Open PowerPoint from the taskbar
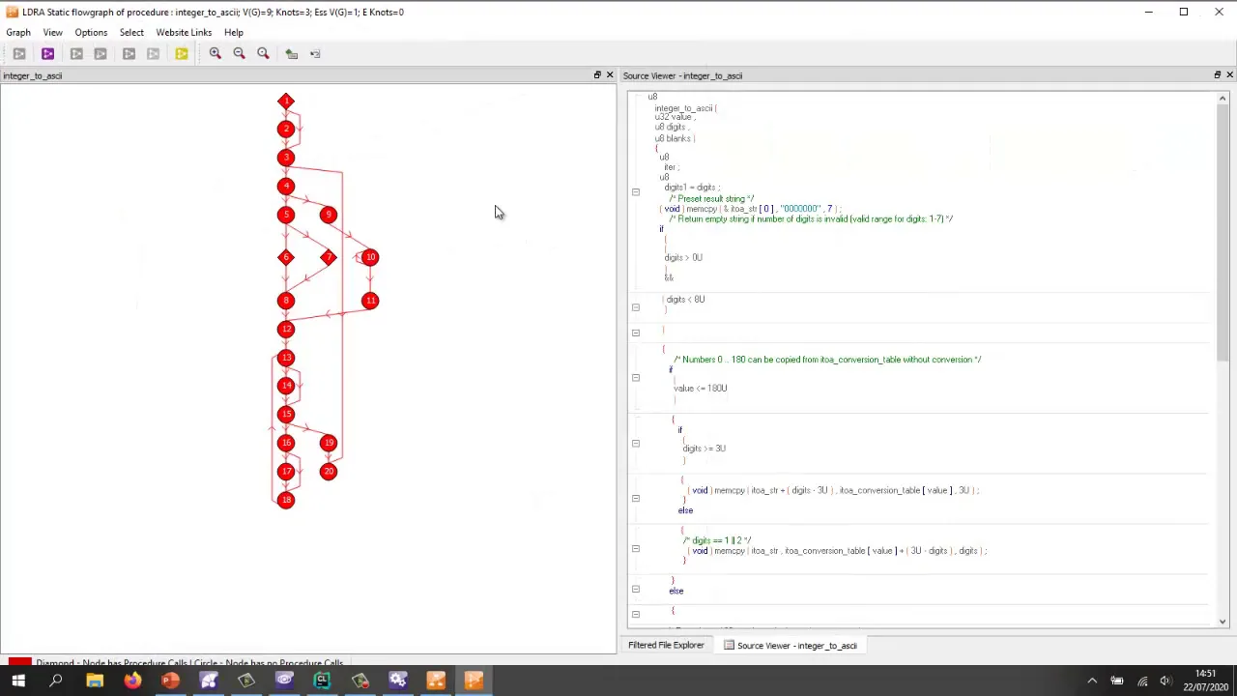This screenshot has height=696, width=1237. (170, 681)
